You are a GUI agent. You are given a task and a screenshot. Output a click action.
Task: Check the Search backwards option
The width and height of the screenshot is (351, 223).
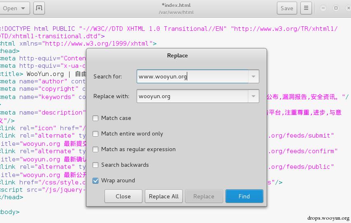pos(95,165)
